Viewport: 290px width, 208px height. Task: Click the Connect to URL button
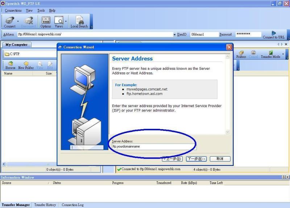(274, 35)
